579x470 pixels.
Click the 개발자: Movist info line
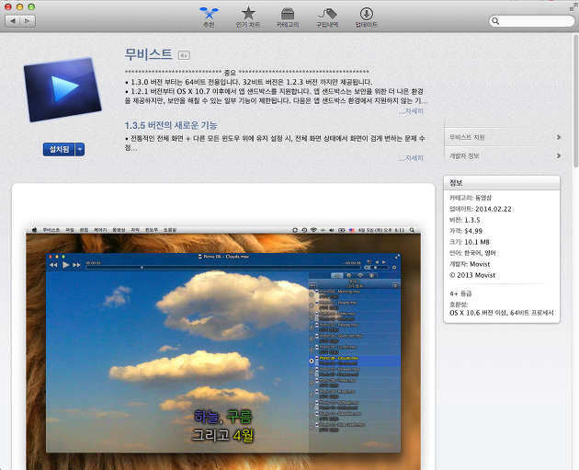click(470, 264)
